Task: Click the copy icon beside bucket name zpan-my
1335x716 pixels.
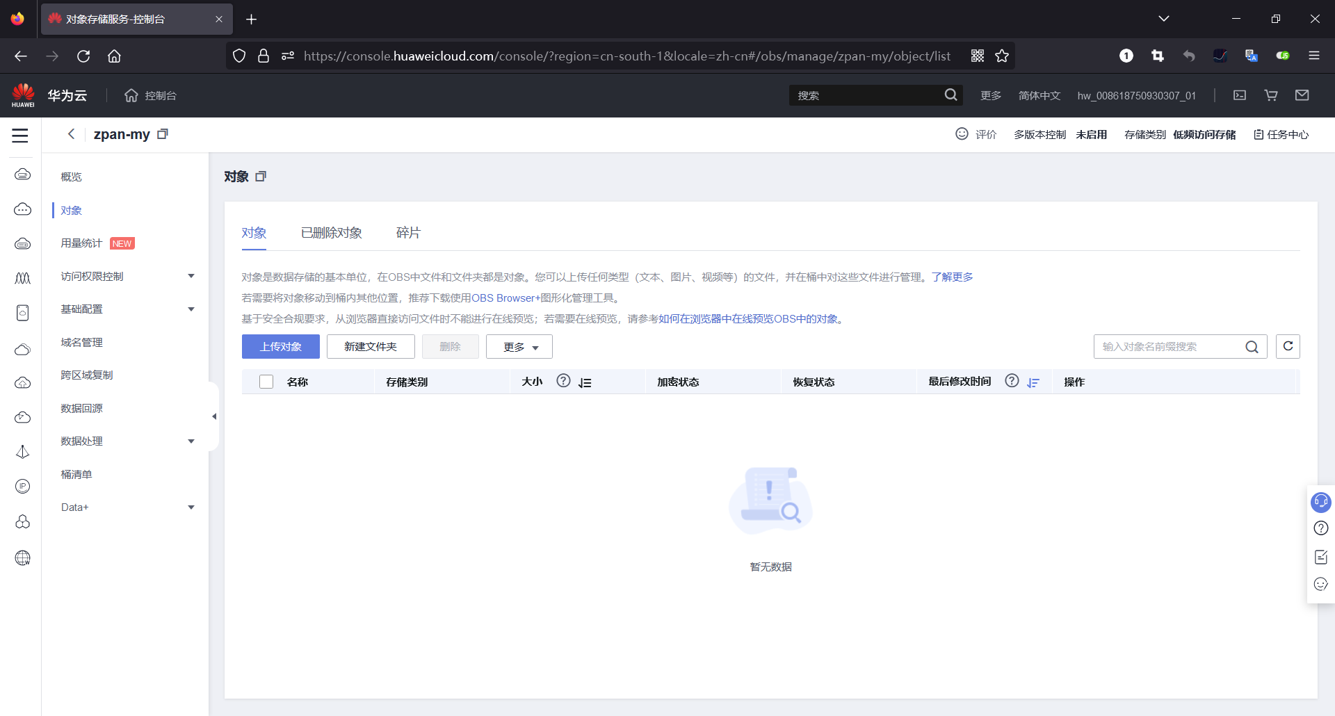Action: (163, 133)
